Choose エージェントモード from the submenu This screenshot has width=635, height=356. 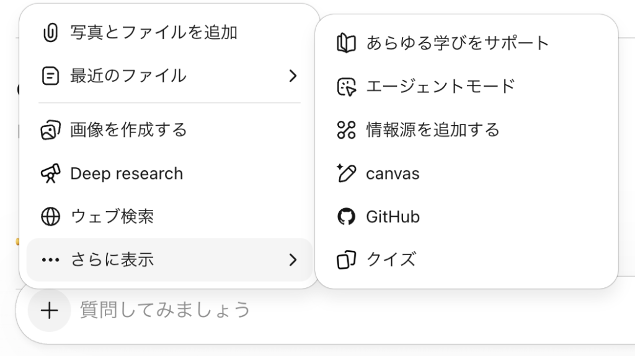440,87
